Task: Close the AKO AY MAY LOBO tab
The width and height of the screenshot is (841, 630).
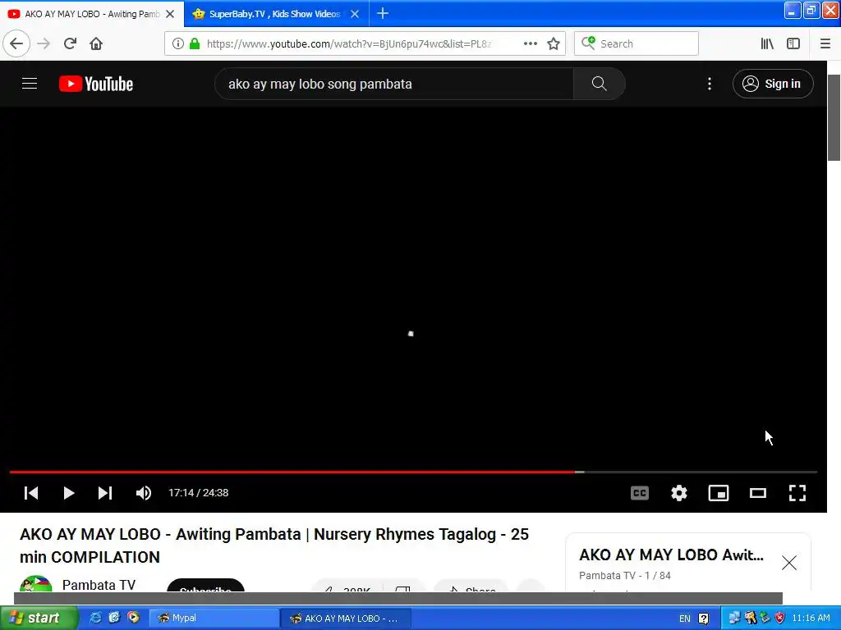Action: tap(170, 14)
